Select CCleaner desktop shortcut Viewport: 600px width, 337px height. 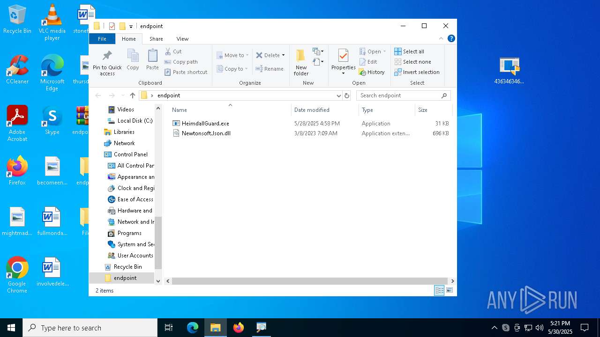pyautogui.click(x=17, y=70)
